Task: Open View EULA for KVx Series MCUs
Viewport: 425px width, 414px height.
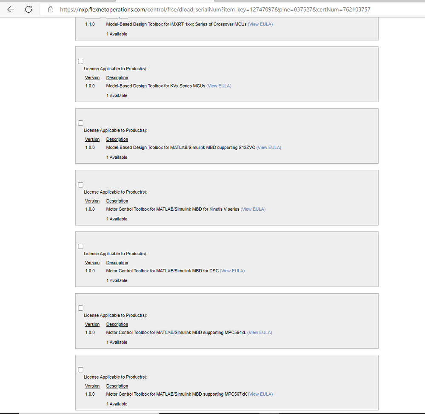Action: (x=219, y=86)
